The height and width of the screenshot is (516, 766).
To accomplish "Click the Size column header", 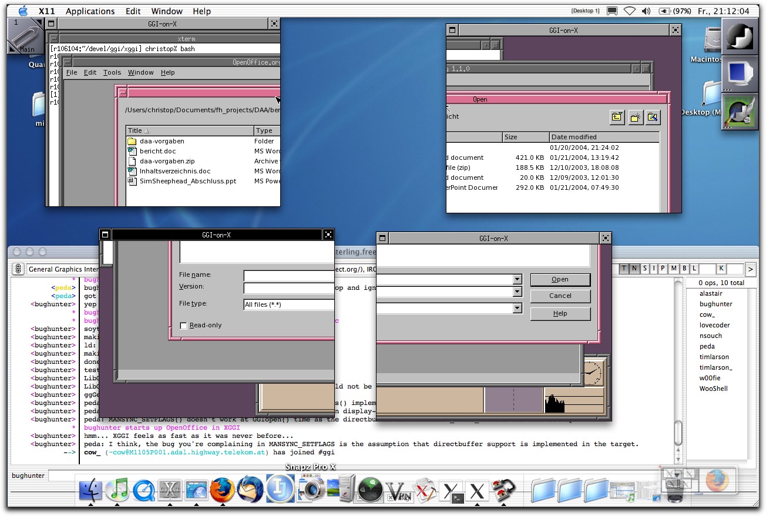I will click(526, 137).
